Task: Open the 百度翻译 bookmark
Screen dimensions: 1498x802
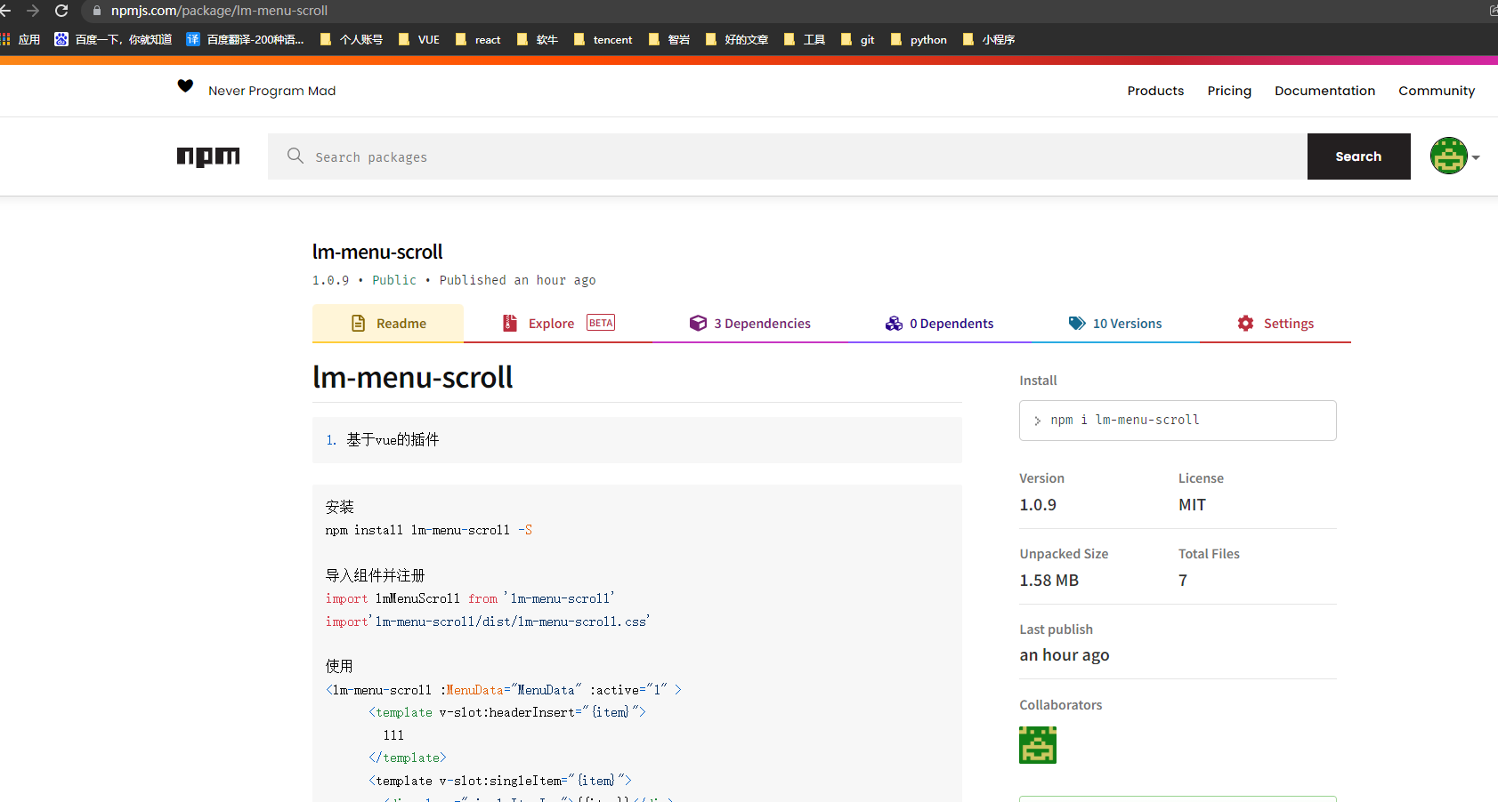Action: pos(245,39)
